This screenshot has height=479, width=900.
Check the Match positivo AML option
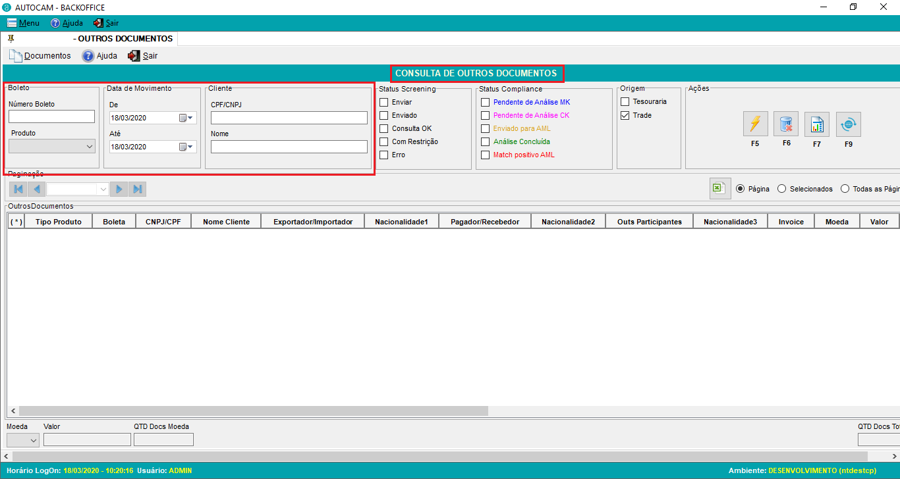tap(486, 155)
